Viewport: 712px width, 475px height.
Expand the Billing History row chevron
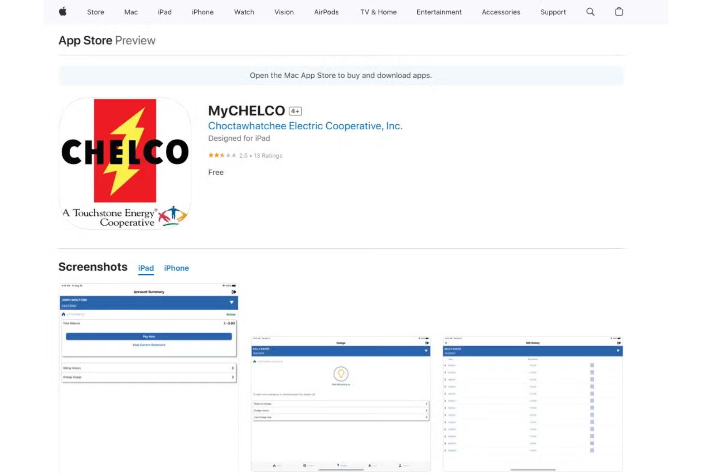(x=233, y=368)
